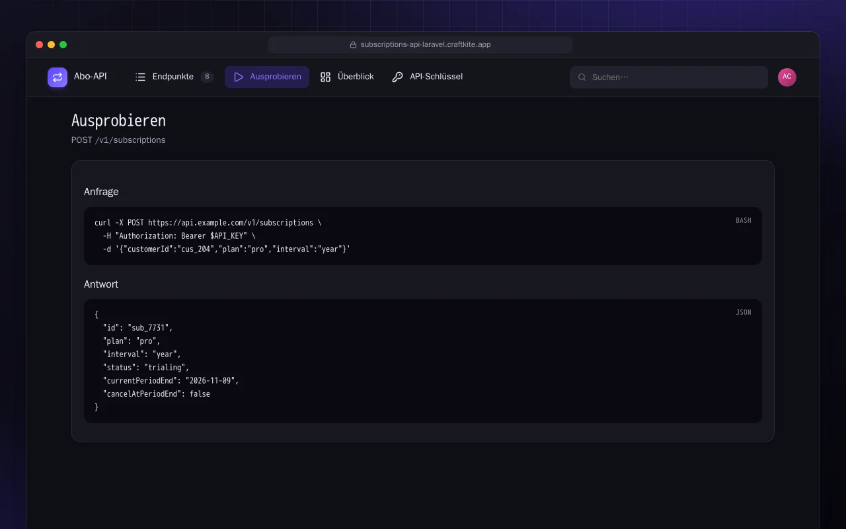Click the browser address bar URL
Image resolution: width=846 pixels, height=529 pixels.
pyautogui.click(x=426, y=45)
